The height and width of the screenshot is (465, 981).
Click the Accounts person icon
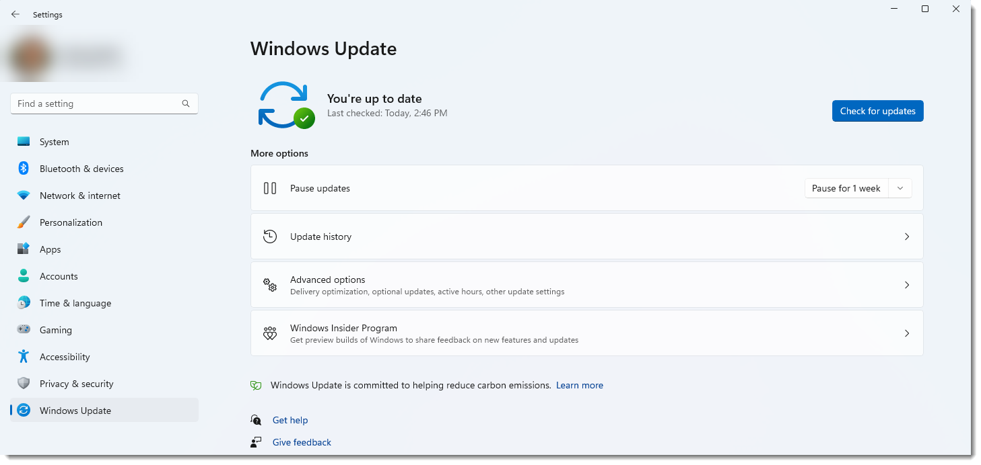point(24,276)
